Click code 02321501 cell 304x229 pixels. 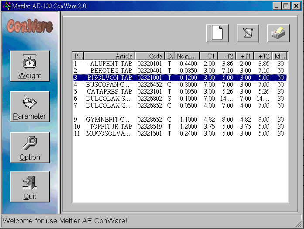(150, 133)
